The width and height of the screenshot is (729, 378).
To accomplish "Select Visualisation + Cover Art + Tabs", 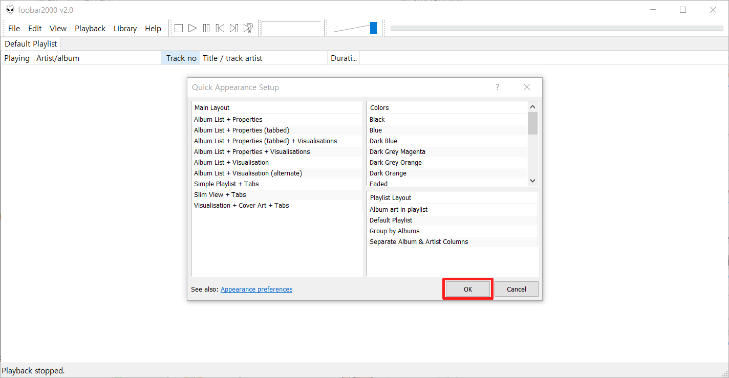I will [276, 206].
